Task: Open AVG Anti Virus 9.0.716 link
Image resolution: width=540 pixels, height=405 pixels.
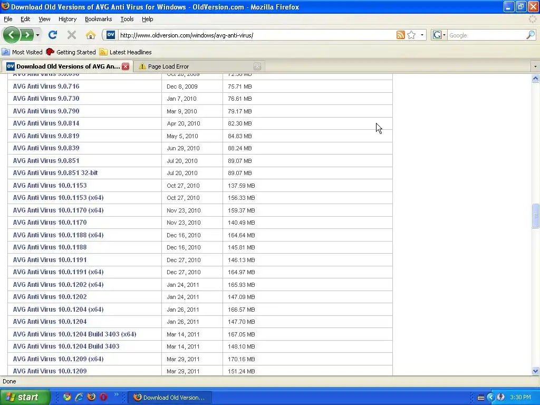Action: pyautogui.click(x=46, y=86)
